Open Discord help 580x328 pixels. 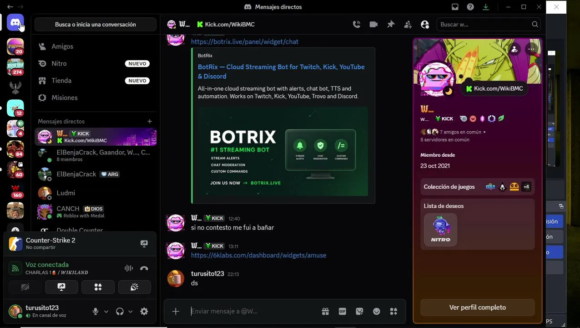click(x=470, y=7)
